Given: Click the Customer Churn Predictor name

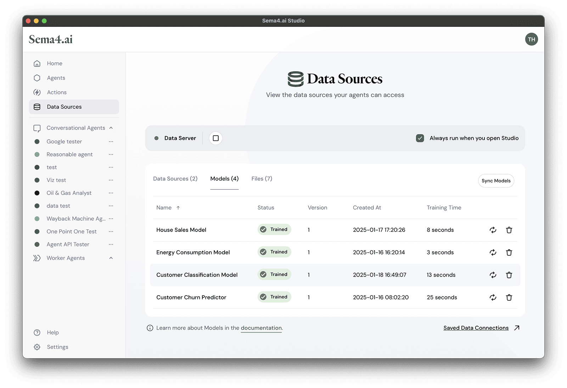Looking at the screenshot, I should 191,297.
